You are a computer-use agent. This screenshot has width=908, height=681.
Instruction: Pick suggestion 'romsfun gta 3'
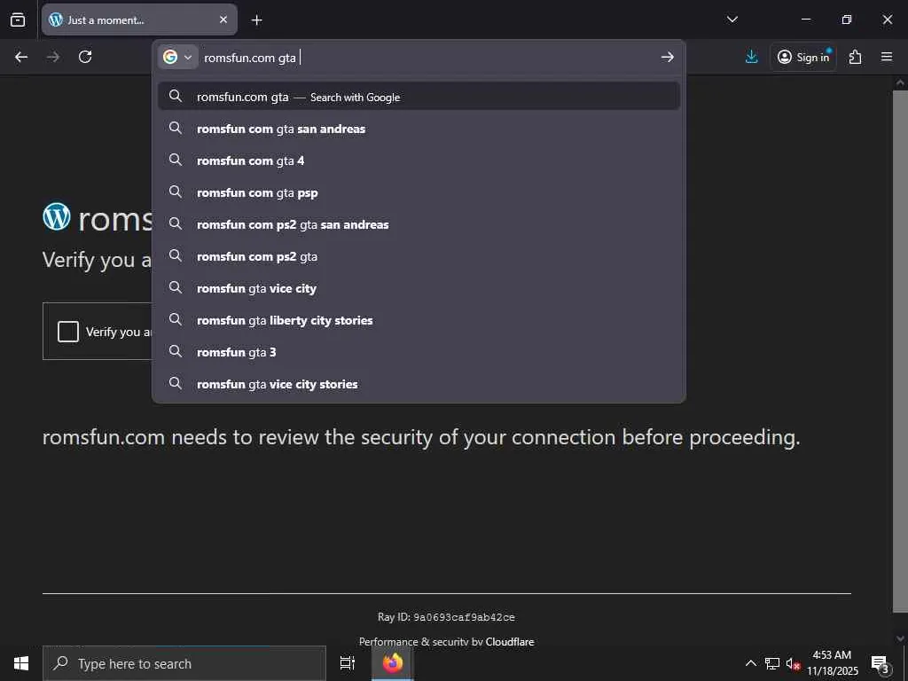419,351
